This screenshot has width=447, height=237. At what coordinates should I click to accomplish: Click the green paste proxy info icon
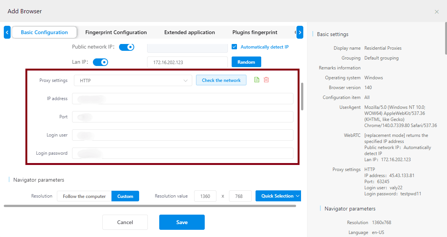[257, 80]
